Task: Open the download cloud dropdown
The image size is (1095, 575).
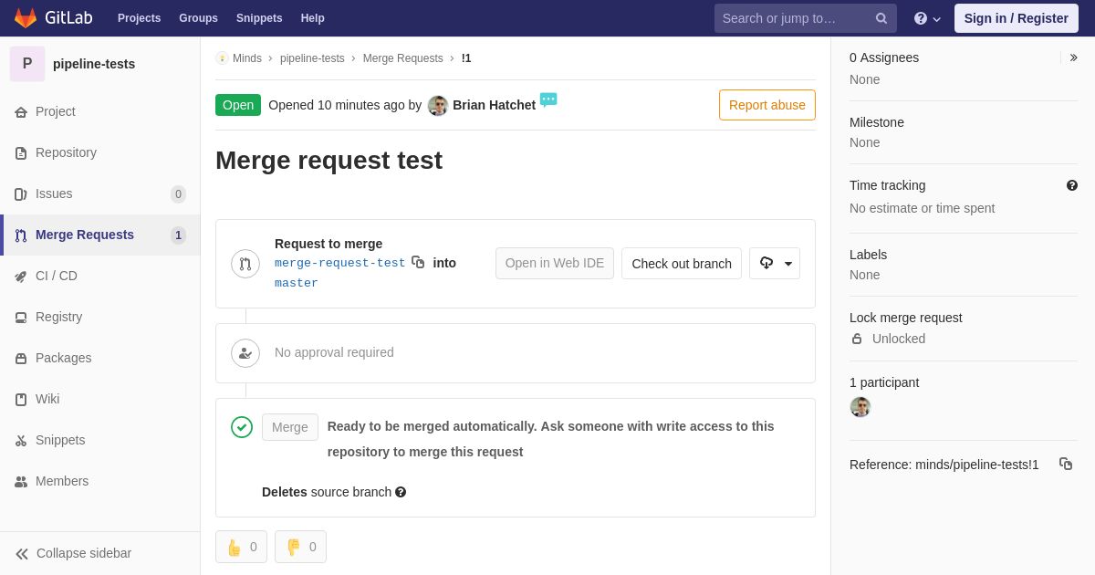Action: coord(775,263)
